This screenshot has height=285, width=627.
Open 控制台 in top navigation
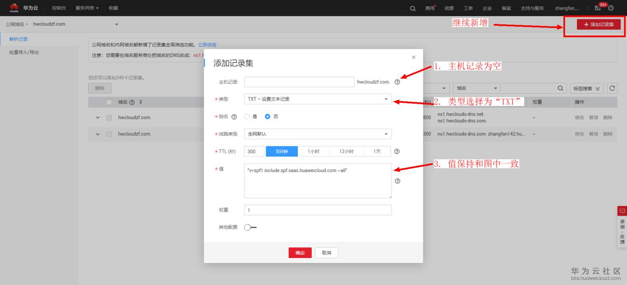click(58, 8)
